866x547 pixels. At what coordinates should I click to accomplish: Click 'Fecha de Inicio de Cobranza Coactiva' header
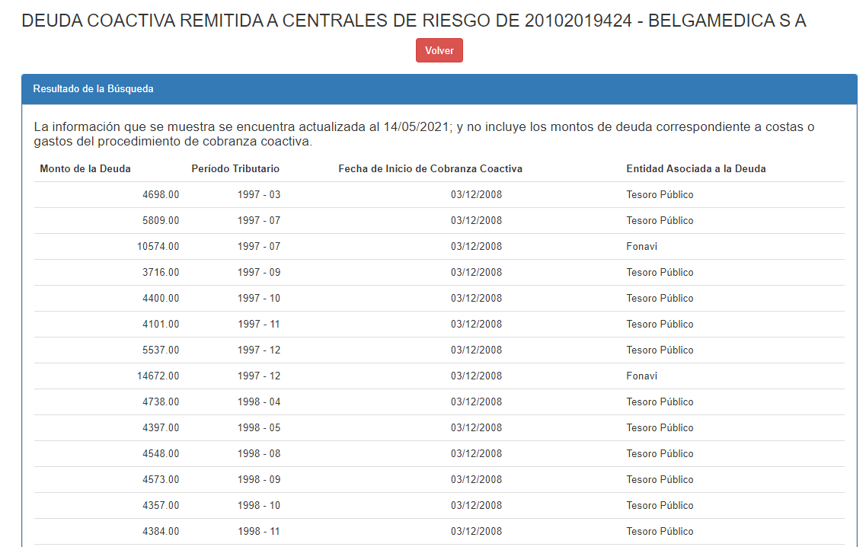click(430, 168)
